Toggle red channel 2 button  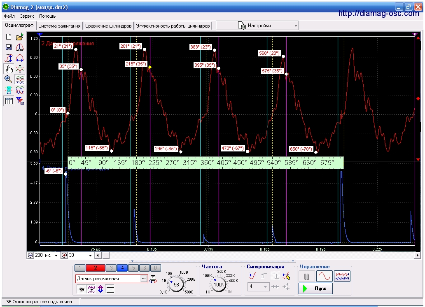coord(96,268)
